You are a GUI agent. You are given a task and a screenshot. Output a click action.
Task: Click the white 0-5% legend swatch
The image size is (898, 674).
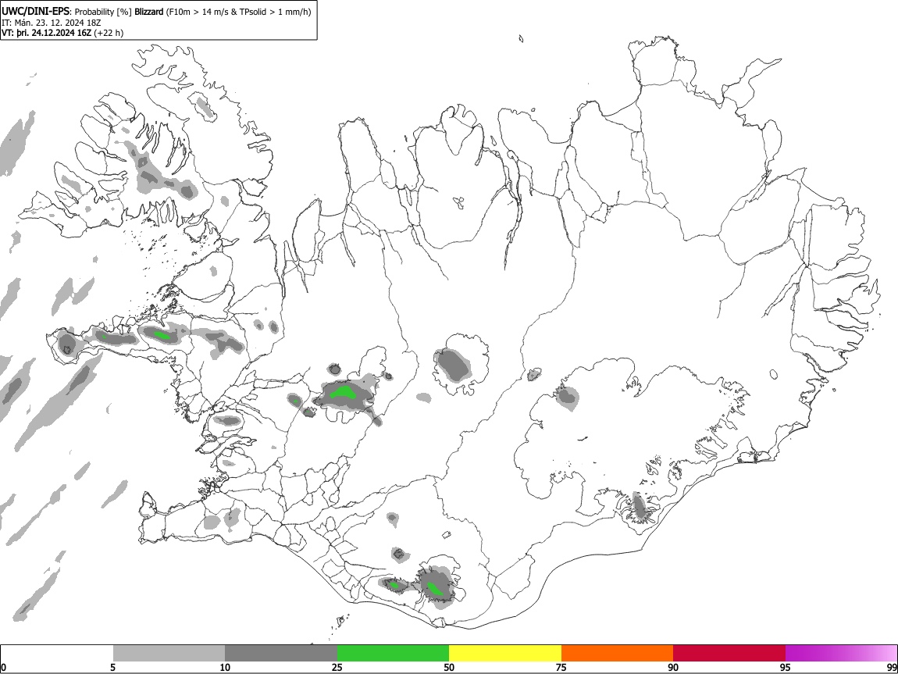pyautogui.click(x=57, y=654)
